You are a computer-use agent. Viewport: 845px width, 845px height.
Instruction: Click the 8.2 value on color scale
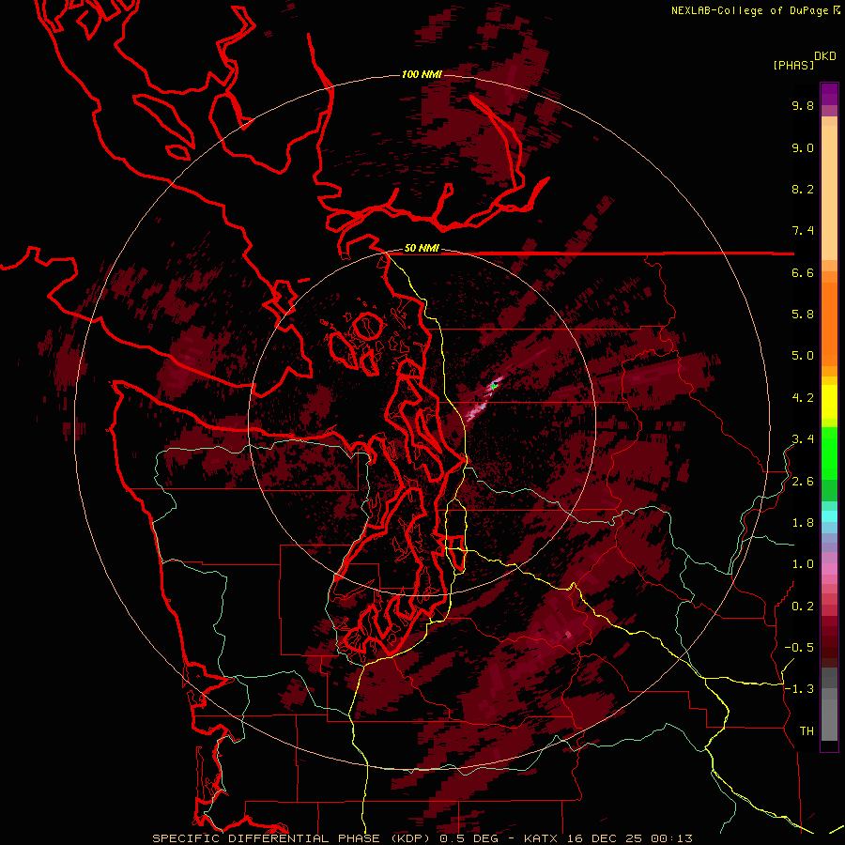pos(803,189)
